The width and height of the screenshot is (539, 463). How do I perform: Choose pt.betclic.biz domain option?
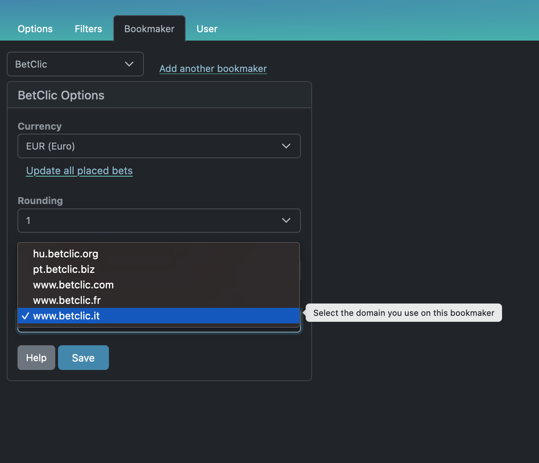click(x=159, y=269)
